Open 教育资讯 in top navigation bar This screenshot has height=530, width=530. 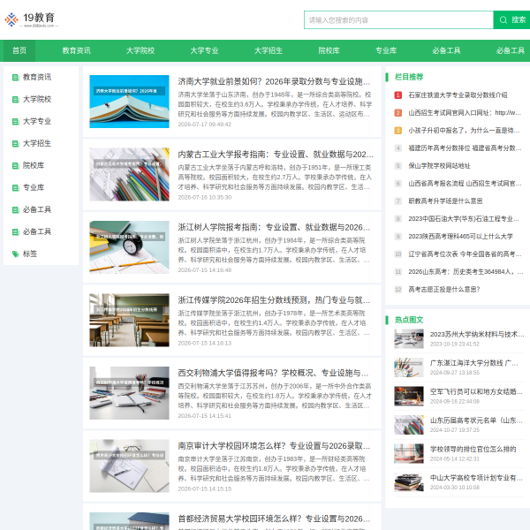click(x=76, y=50)
